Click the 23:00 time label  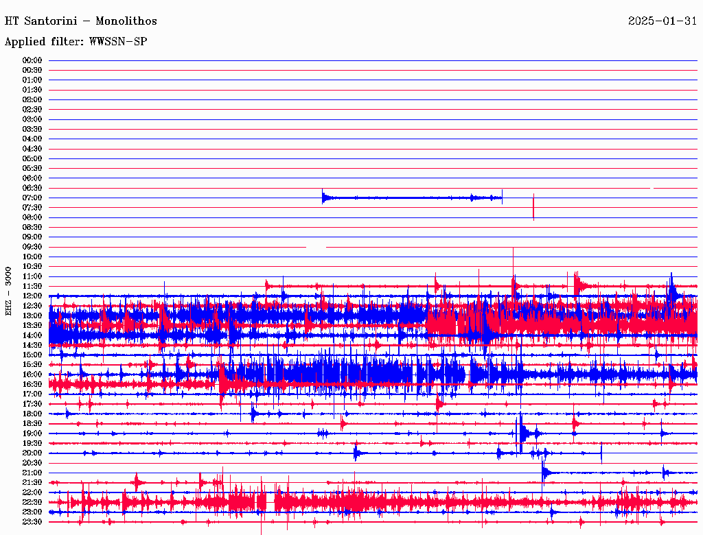click(32, 512)
